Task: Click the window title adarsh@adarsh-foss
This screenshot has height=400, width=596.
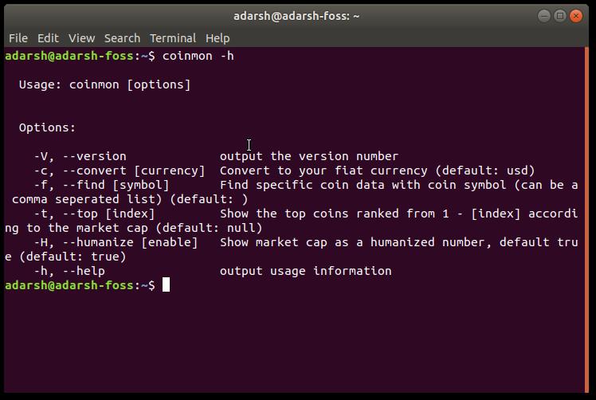Action: [x=296, y=16]
